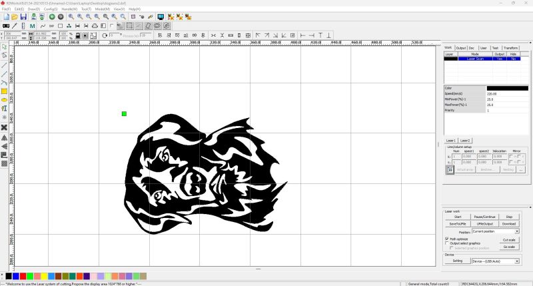The width and height of the screenshot is (533, 286).
Task: Open the File menu
Action: (6, 9)
